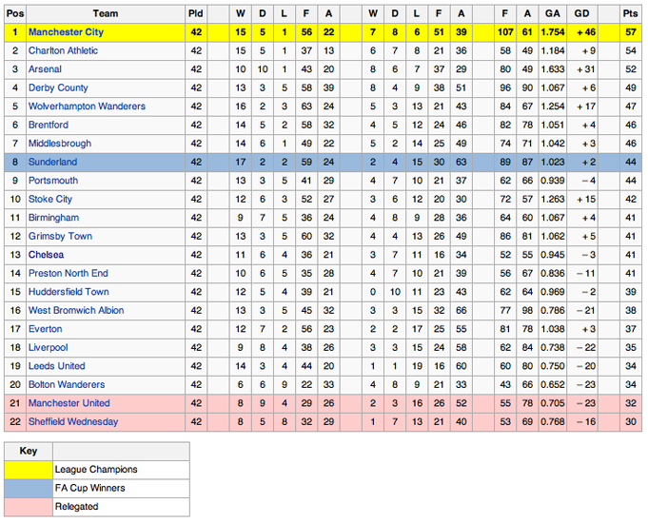Click Arsenal's goal difference +31
The image size is (648, 523).
(x=582, y=69)
